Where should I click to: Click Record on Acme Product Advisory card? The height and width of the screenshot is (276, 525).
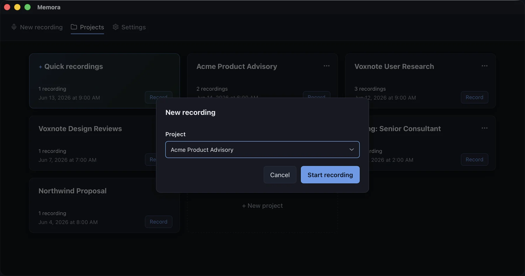(x=316, y=95)
